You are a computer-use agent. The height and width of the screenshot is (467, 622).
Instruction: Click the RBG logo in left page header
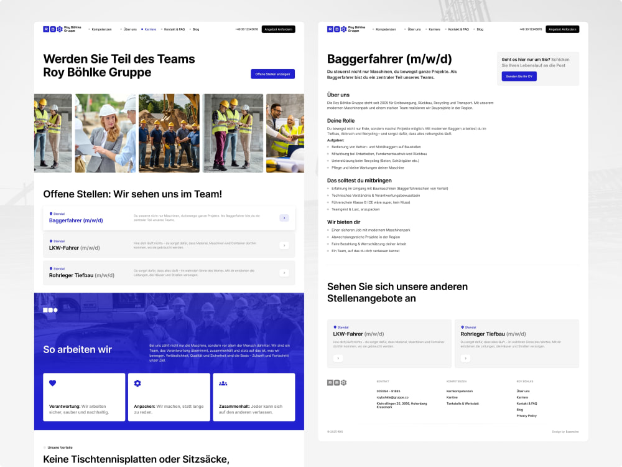pyautogui.click(x=62, y=29)
